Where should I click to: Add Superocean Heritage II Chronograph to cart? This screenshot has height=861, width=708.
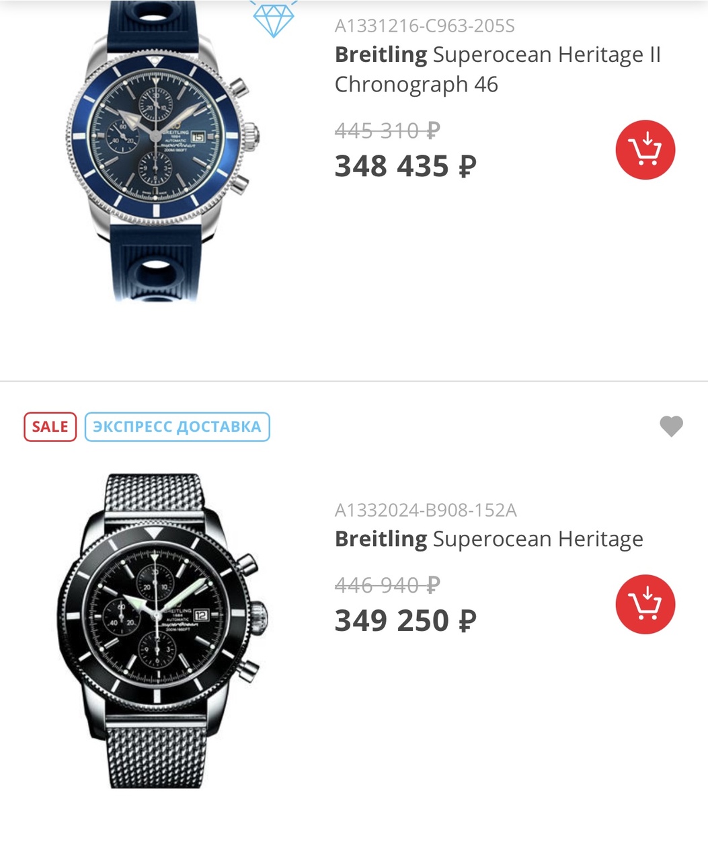(x=645, y=150)
